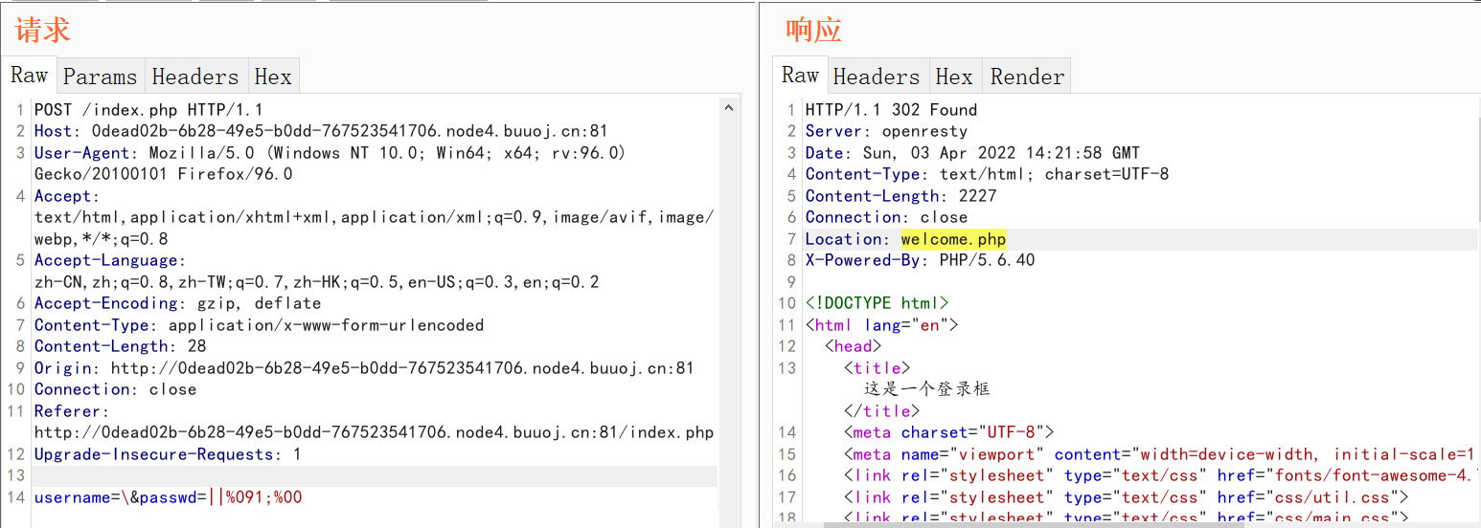The image size is (1481, 528).
Task: Click the response Content-Type header line
Action: coord(988,174)
